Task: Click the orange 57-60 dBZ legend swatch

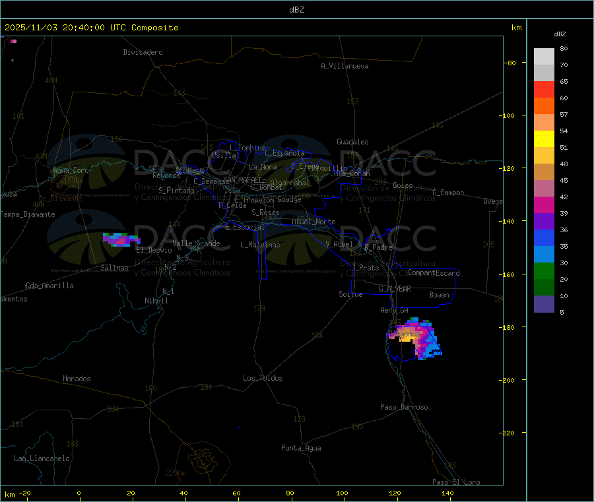Action: (544, 106)
